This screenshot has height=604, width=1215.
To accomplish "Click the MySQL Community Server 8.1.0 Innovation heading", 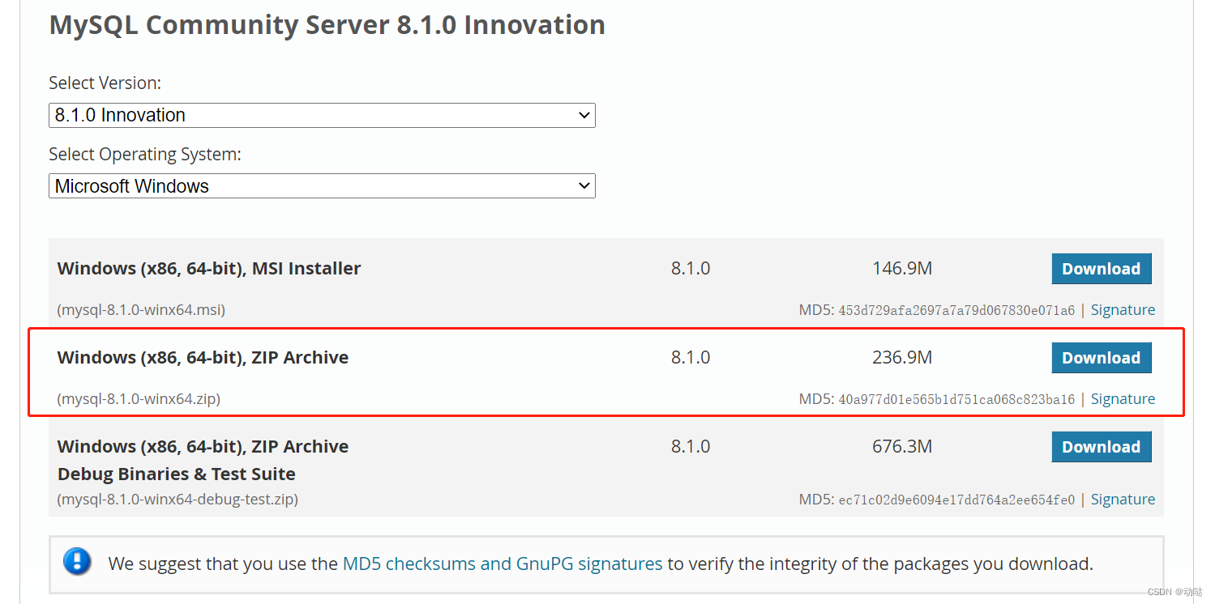I will tap(327, 25).
